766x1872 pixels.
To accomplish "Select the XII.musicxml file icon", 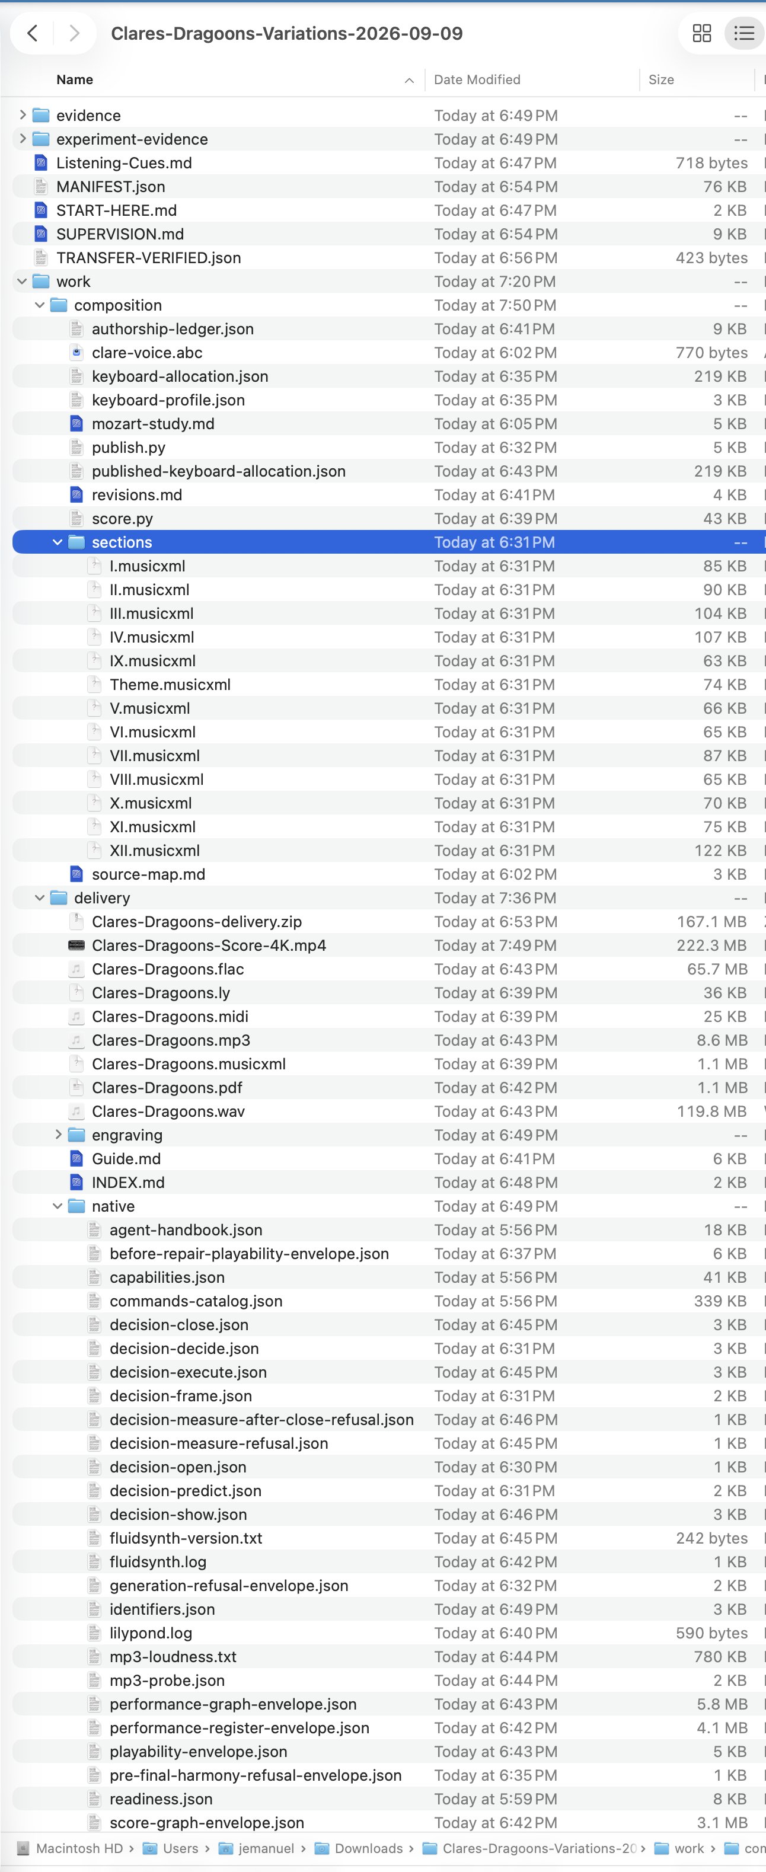I will point(94,850).
